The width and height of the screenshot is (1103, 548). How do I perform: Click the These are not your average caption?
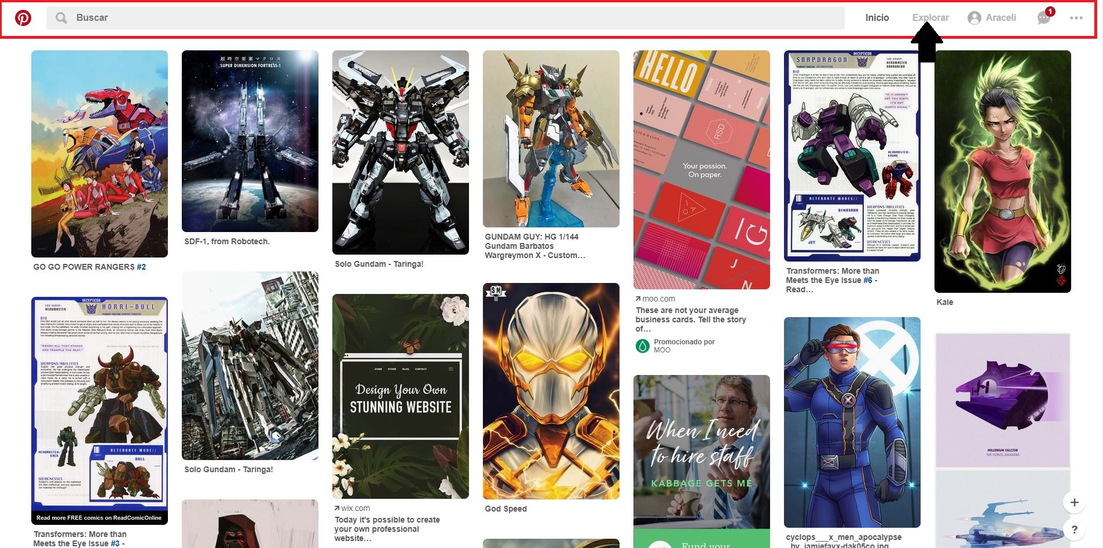coord(691,319)
